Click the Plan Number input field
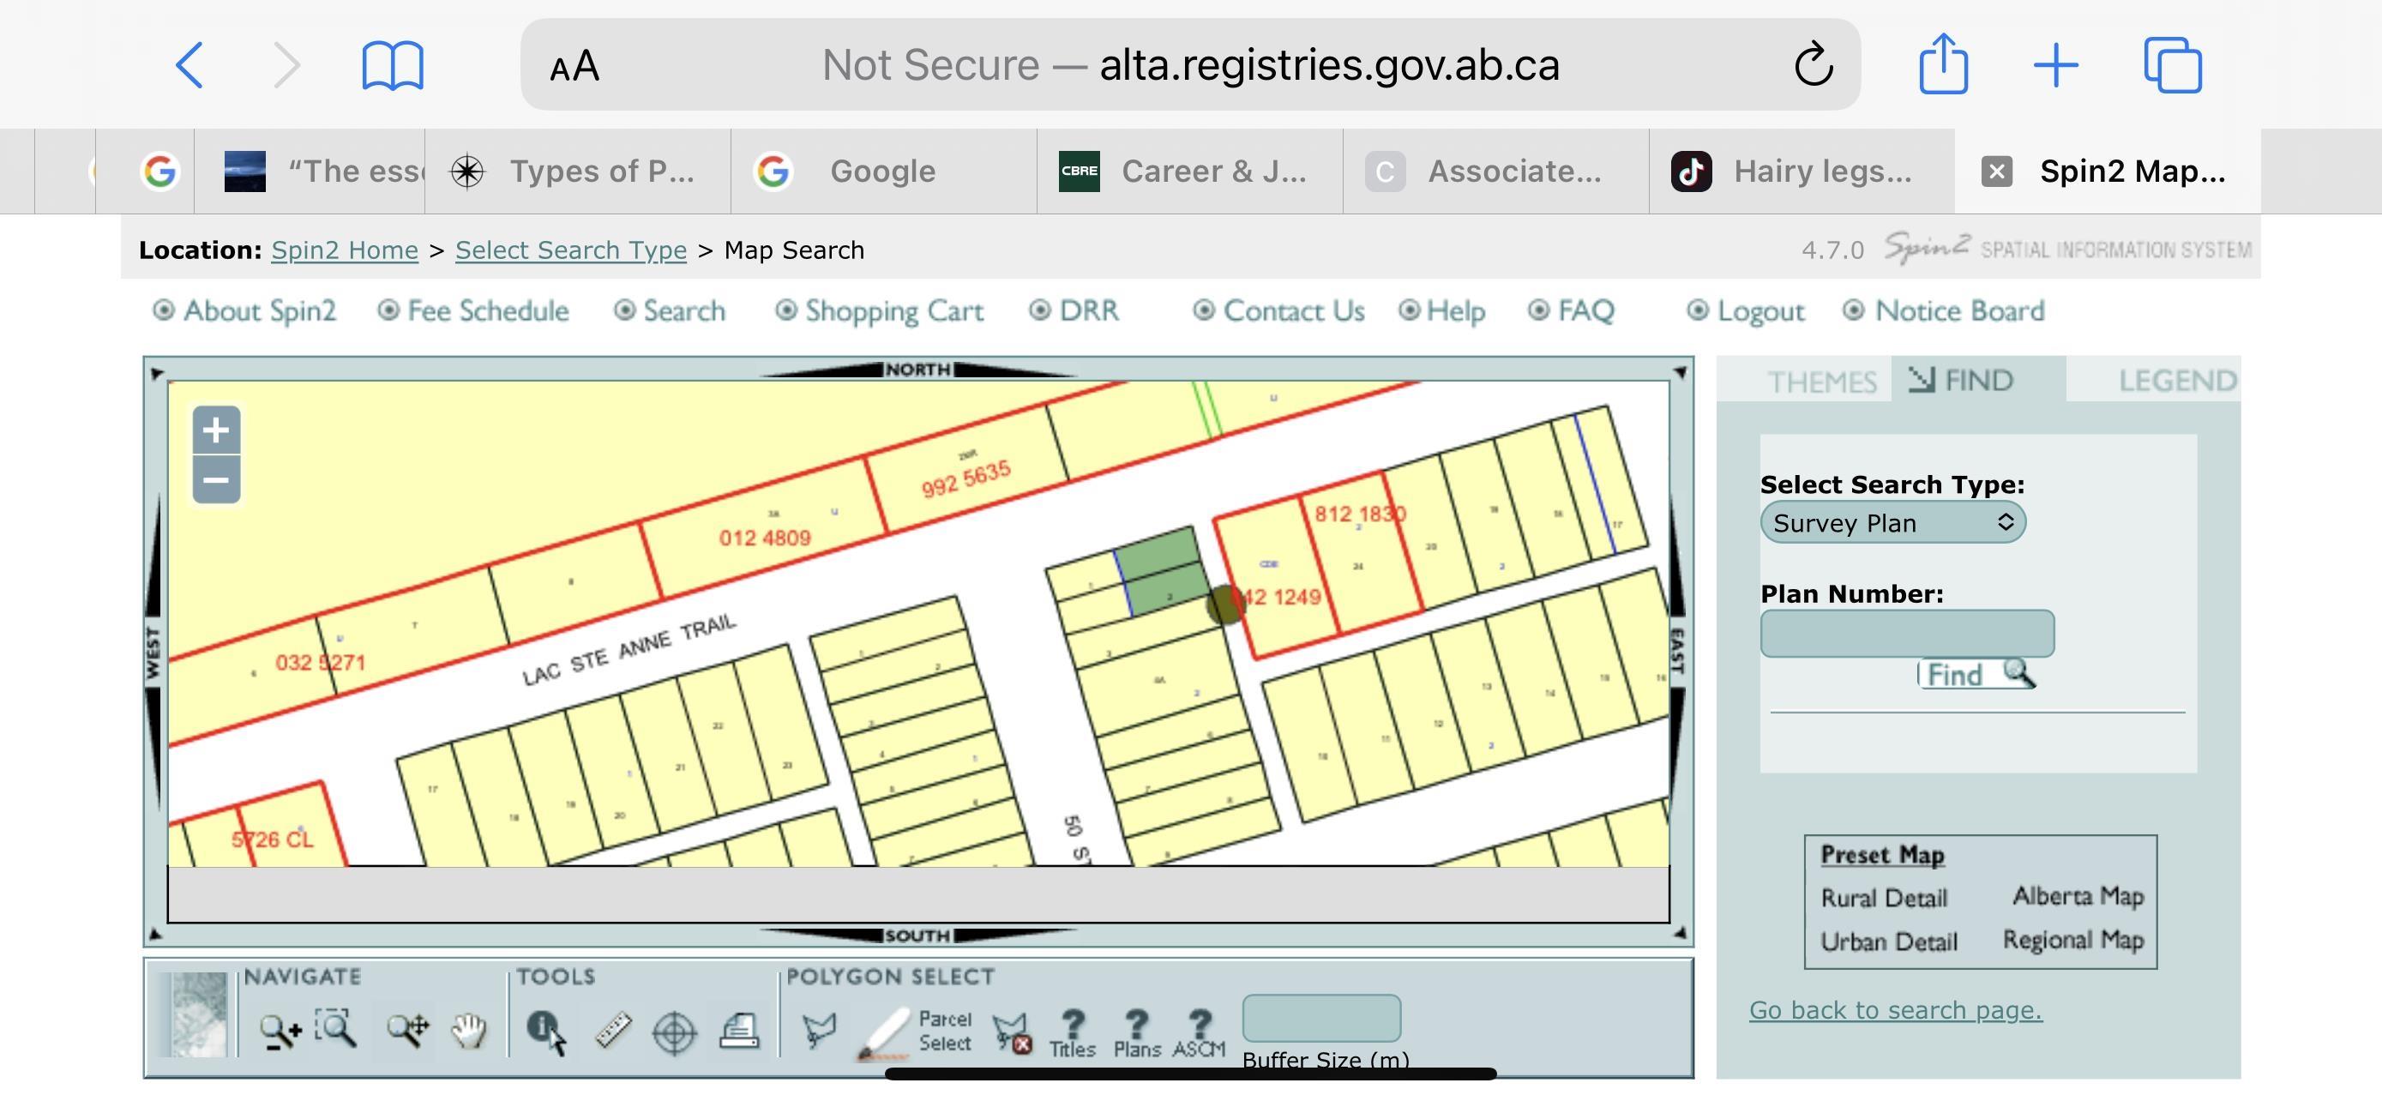 [x=1907, y=633]
